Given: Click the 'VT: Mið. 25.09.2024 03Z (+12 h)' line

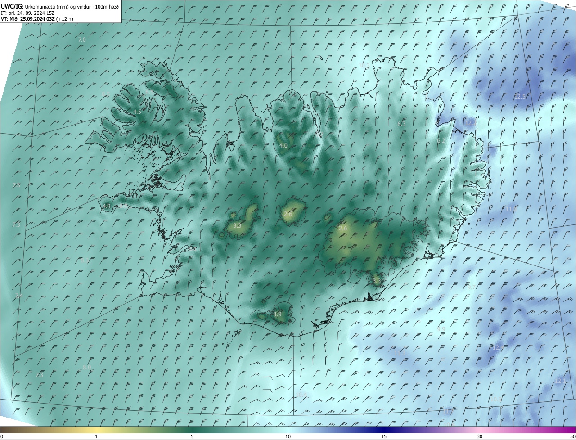Looking at the screenshot, I should (x=37, y=19).
